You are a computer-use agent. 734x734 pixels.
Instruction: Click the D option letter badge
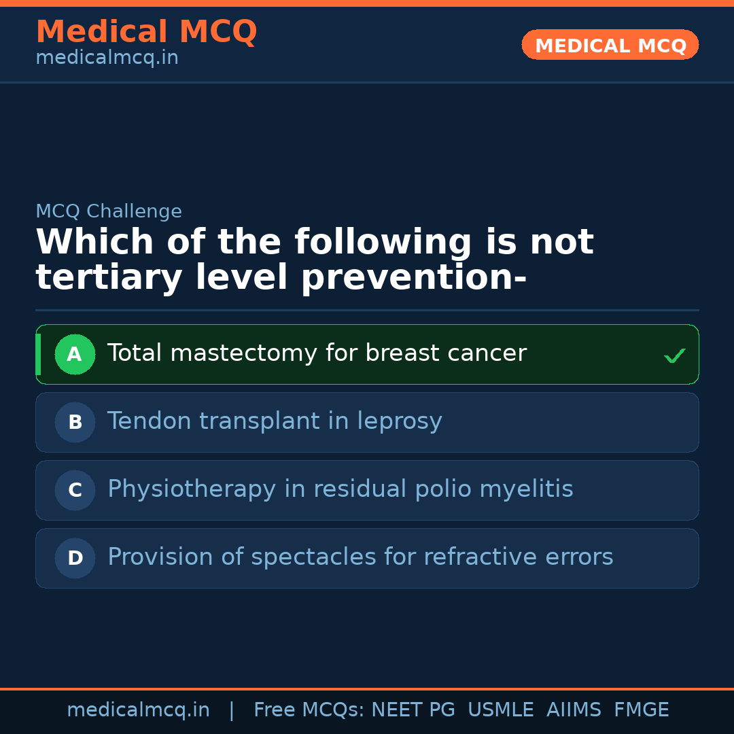click(75, 558)
